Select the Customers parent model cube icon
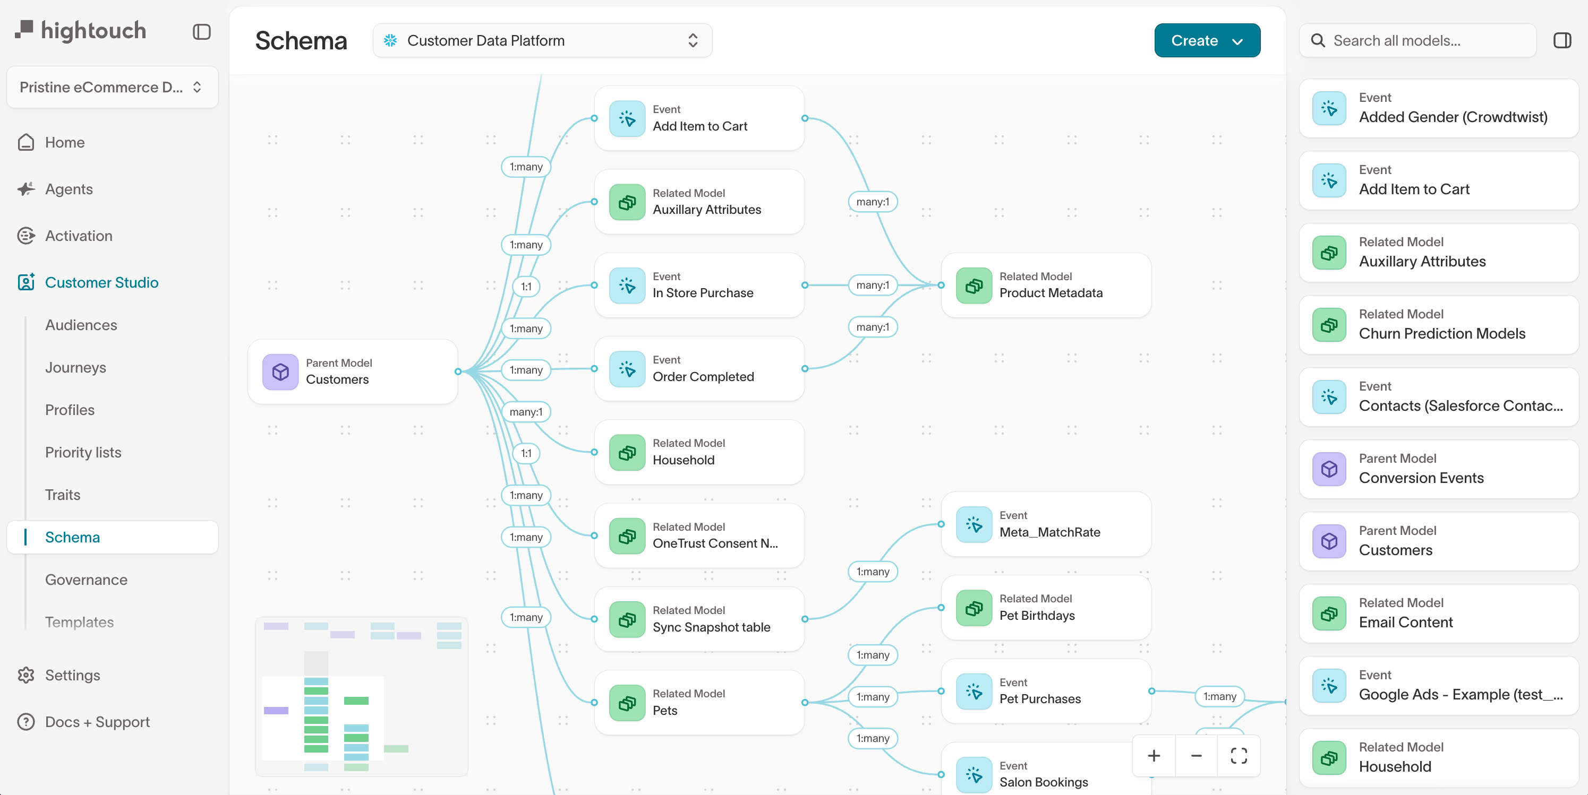 pos(280,372)
